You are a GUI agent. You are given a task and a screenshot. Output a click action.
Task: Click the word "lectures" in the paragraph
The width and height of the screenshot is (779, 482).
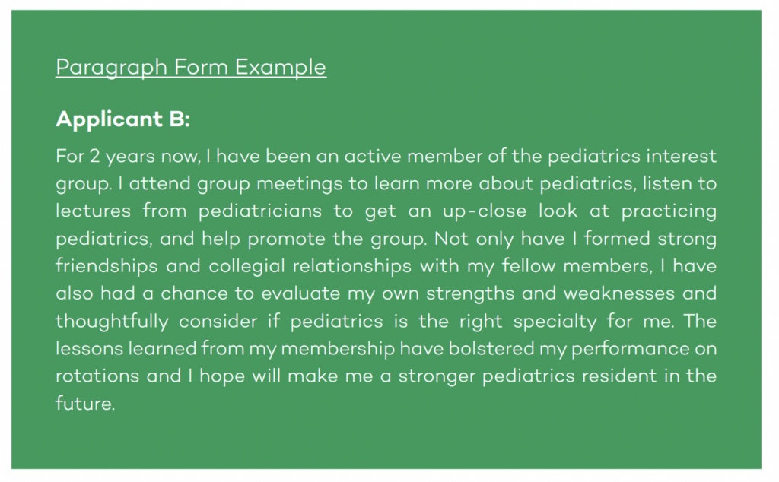(93, 211)
